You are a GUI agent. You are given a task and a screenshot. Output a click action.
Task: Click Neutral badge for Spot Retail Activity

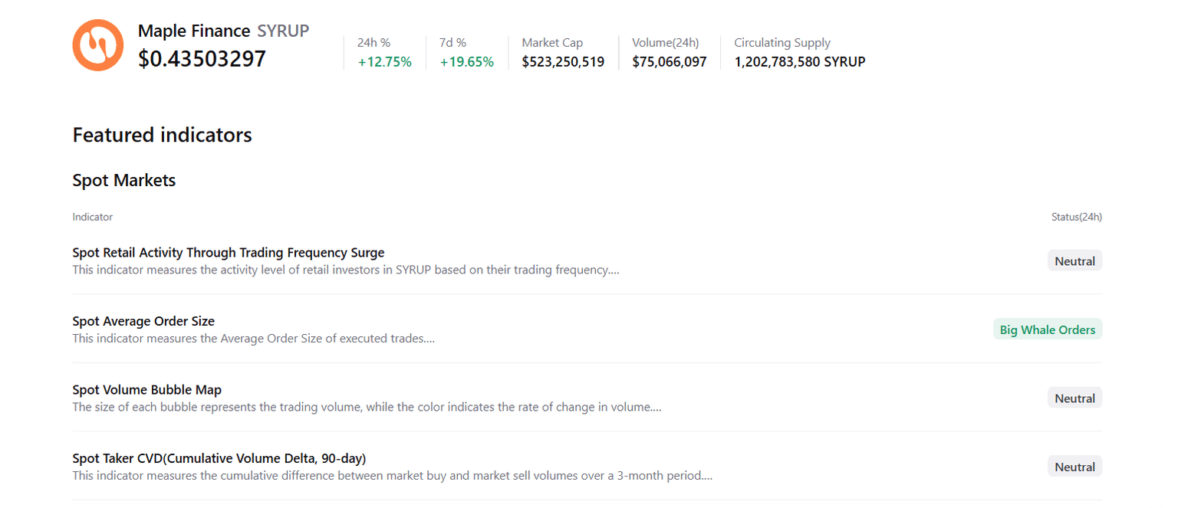1074,261
